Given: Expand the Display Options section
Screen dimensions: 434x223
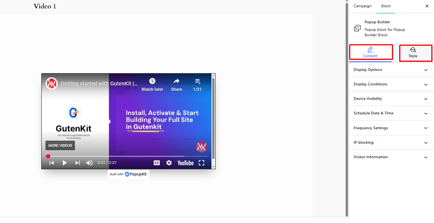Looking at the screenshot, I should click(x=391, y=70).
